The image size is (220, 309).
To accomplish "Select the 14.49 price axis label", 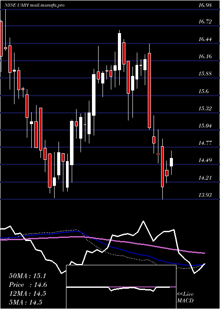I will click(x=205, y=160).
